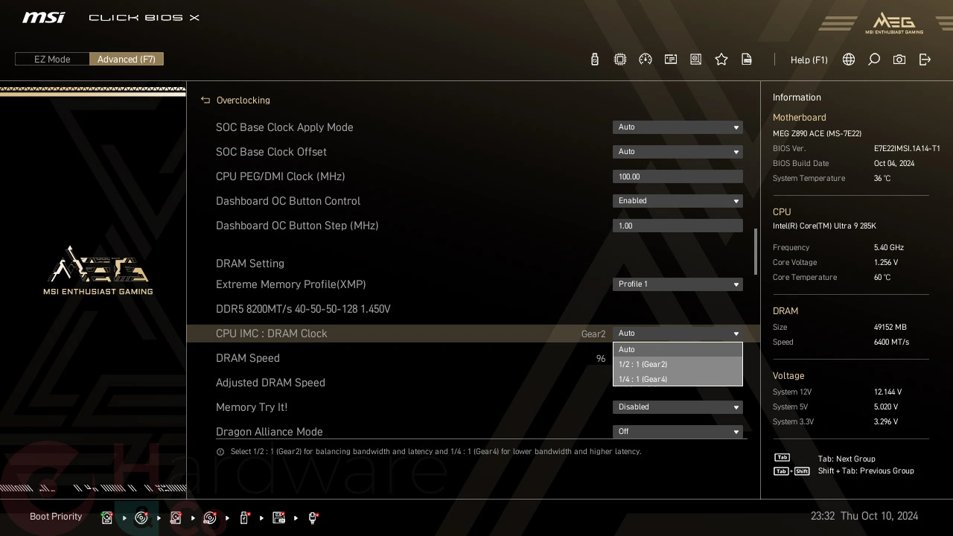Click the Gear2 value beside DRAM Clock
Viewport: 953px width, 536px height.
point(593,334)
